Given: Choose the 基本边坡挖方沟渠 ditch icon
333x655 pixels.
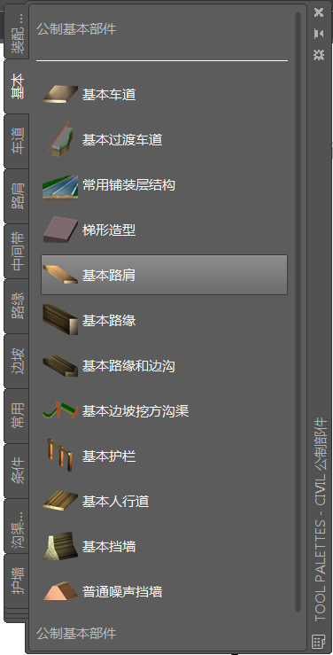Looking at the screenshot, I should [x=60, y=411].
